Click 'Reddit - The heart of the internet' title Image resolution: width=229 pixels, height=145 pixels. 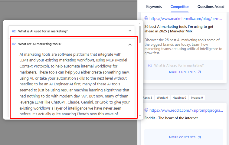tap(171, 118)
